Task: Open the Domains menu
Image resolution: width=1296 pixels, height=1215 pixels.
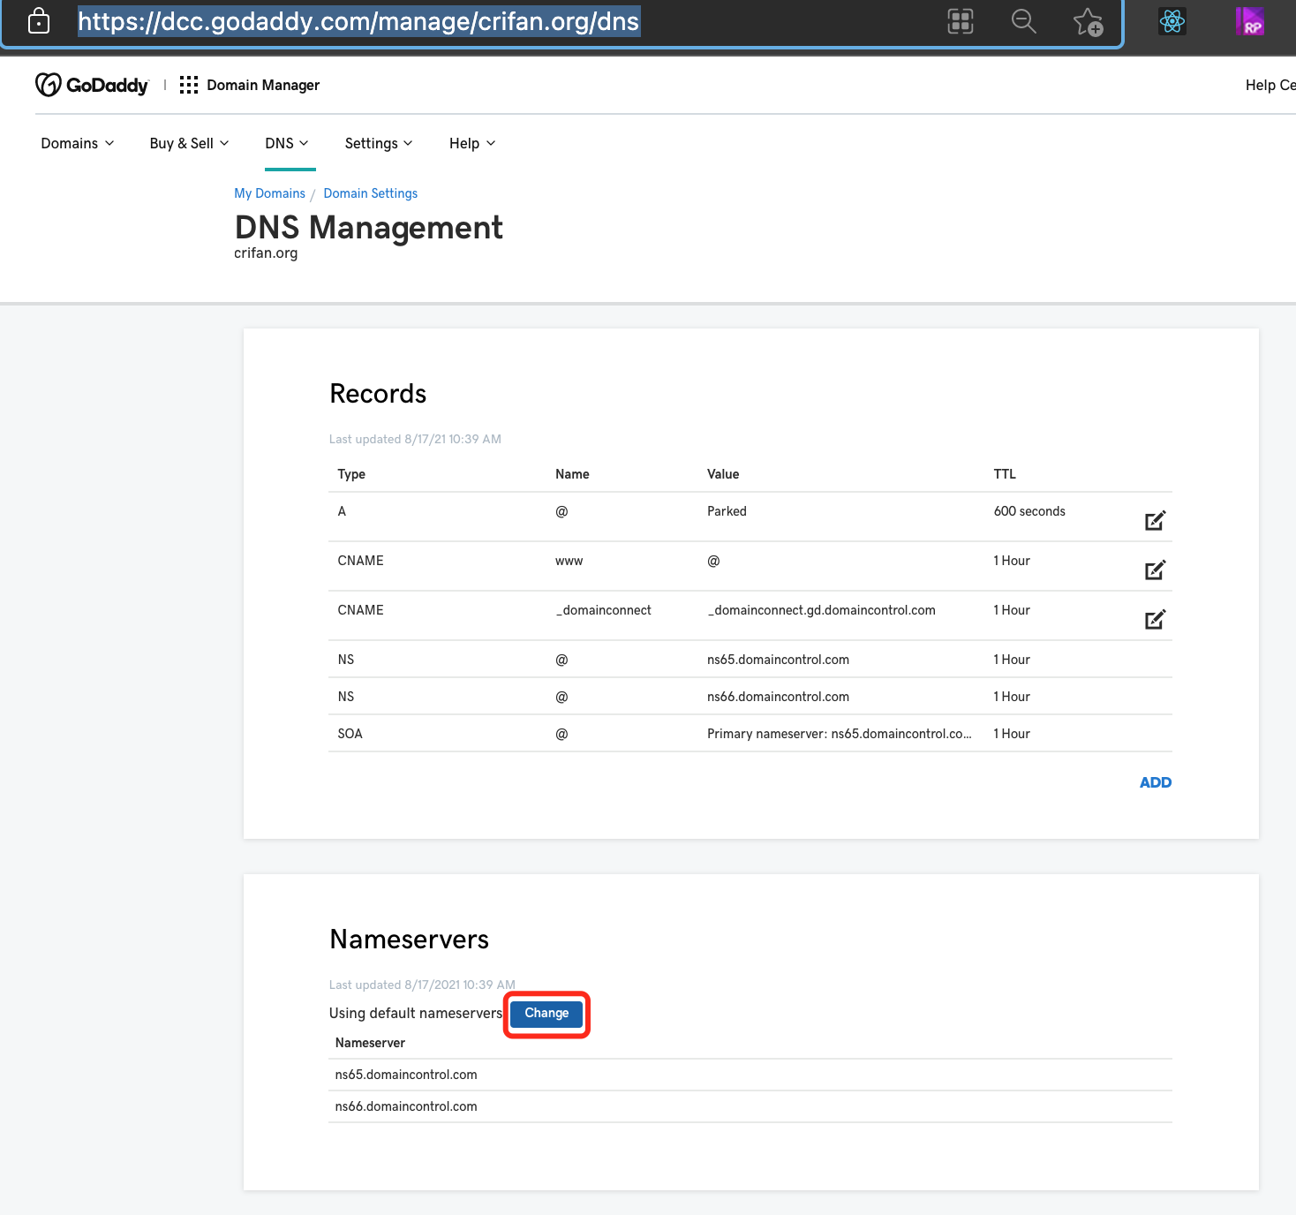Action: (78, 143)
